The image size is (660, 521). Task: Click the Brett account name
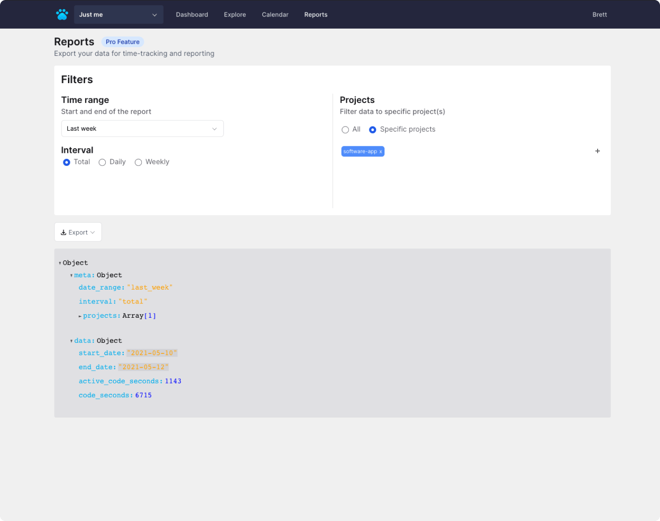599,14
